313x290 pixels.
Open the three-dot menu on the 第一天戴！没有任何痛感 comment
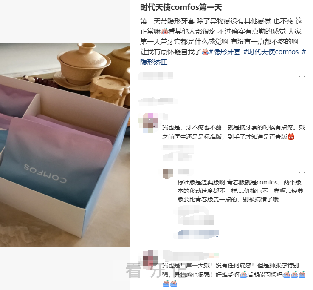tap(302, 256)
